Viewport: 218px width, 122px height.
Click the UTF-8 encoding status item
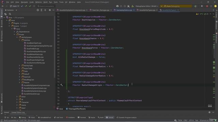click(191, 120)
